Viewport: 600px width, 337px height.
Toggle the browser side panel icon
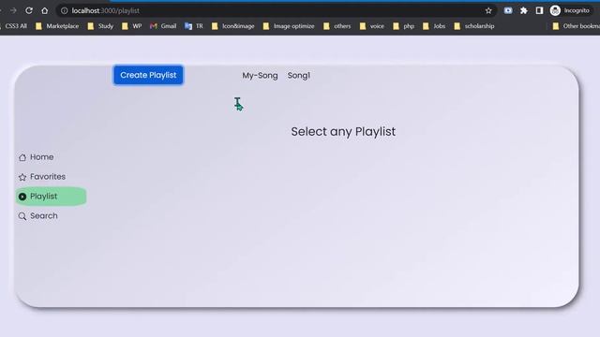[x=539, y=10]
